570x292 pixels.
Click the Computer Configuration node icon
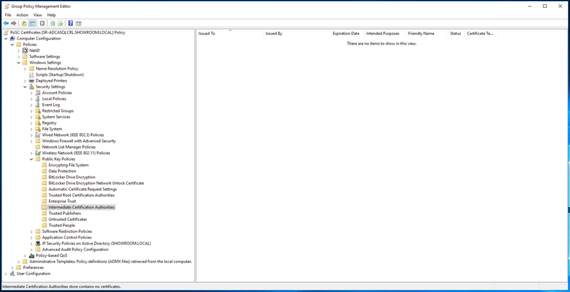pyautogui.click(x=12, y=39)
